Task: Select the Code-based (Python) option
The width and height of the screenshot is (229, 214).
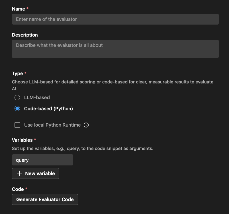Action: coord(17,109)
